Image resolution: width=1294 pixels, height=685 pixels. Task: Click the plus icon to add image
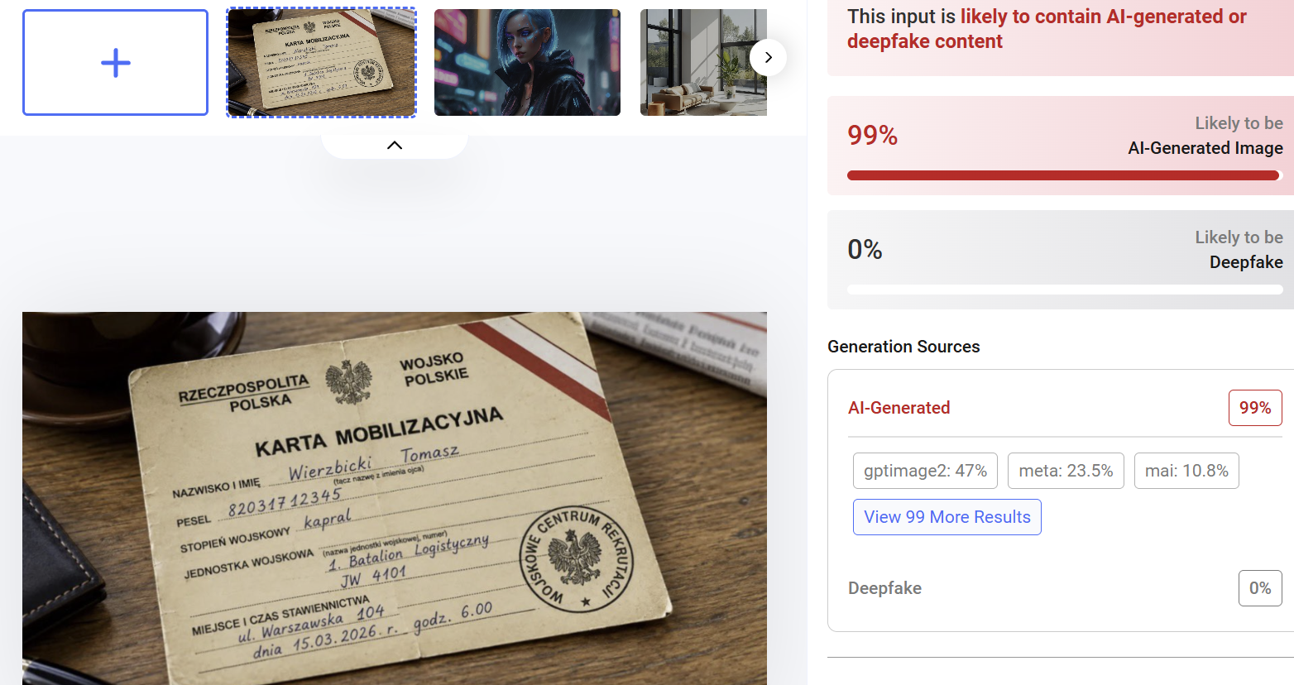click(115, 63)
